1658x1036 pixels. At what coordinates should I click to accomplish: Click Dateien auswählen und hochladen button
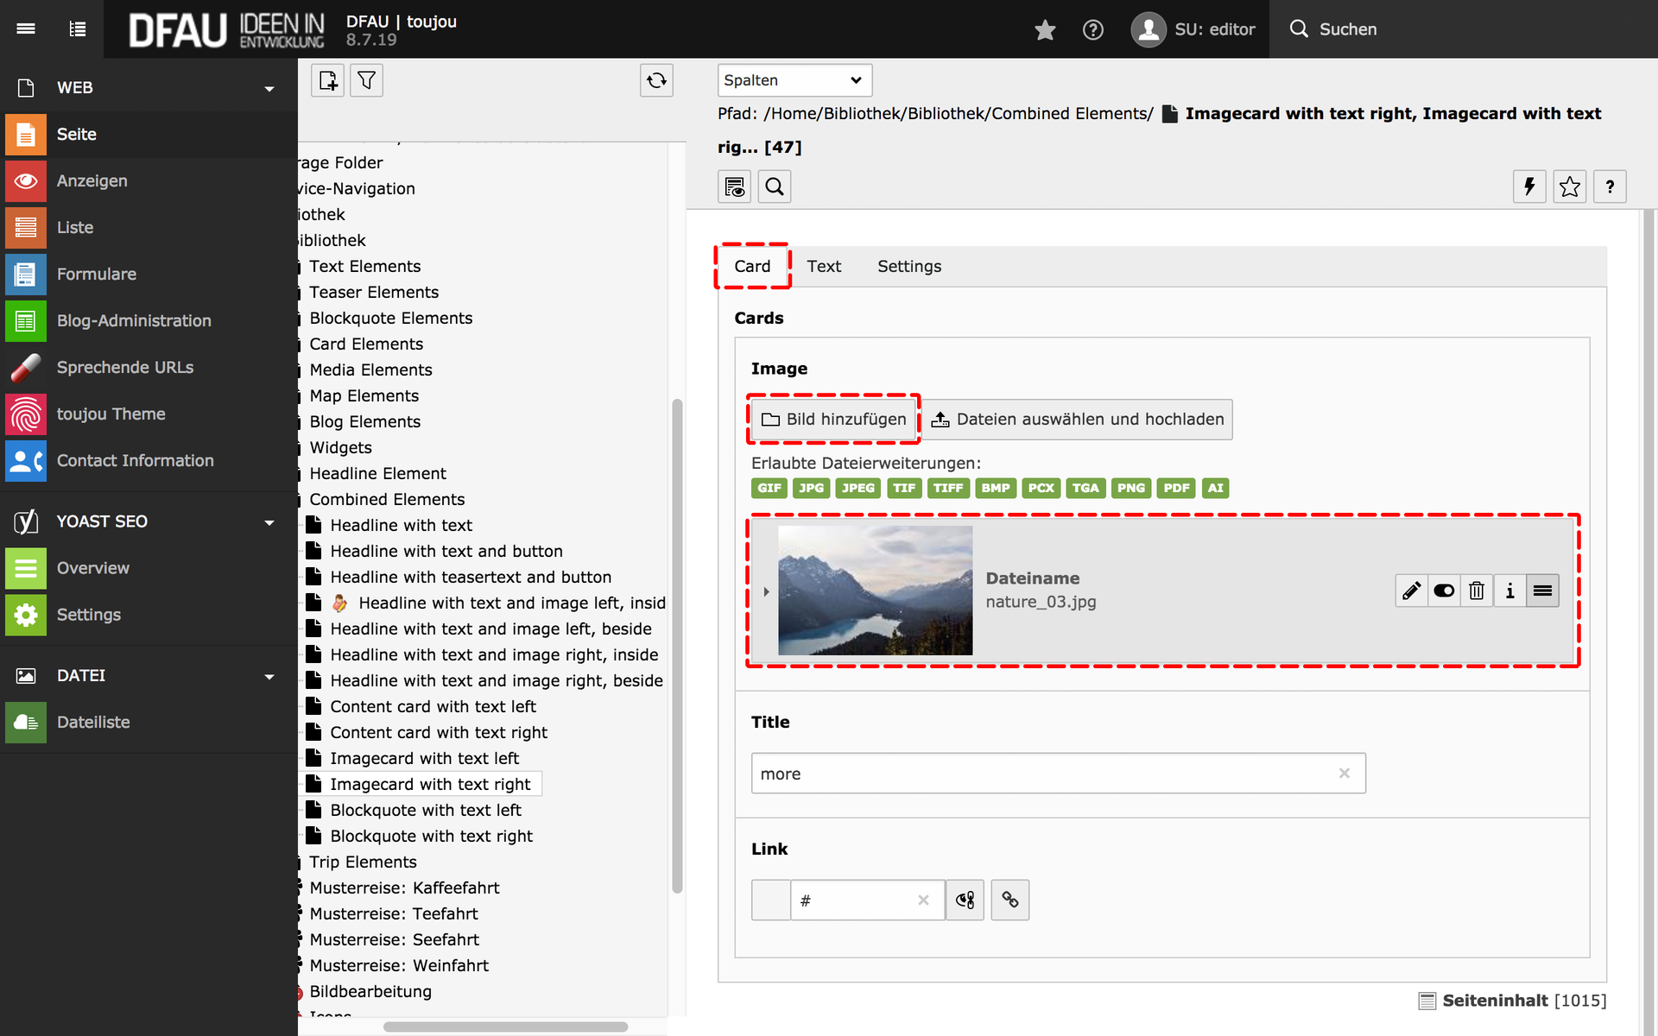pos(1078,419)
